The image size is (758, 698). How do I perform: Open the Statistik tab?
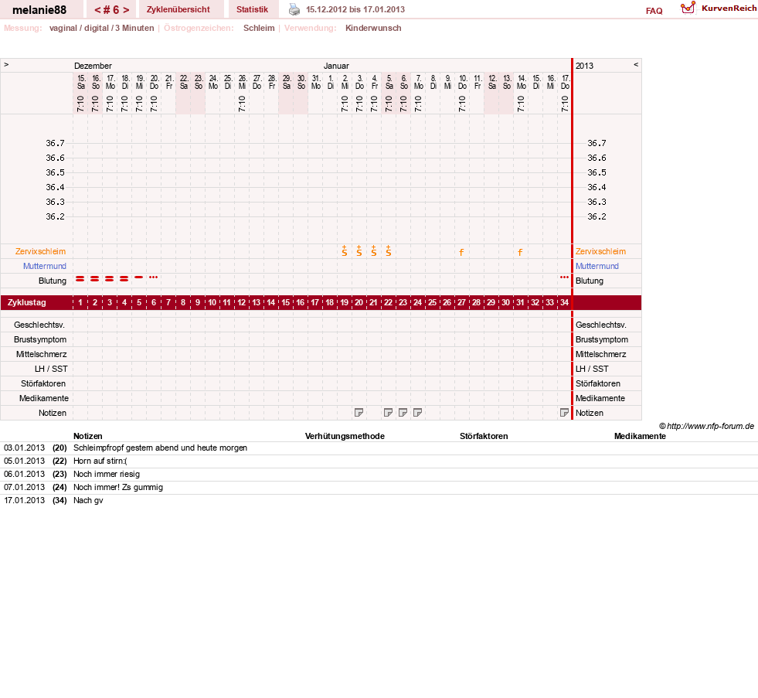point(253,9)
